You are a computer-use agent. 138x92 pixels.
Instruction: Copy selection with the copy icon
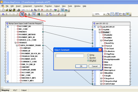[35, 10]
